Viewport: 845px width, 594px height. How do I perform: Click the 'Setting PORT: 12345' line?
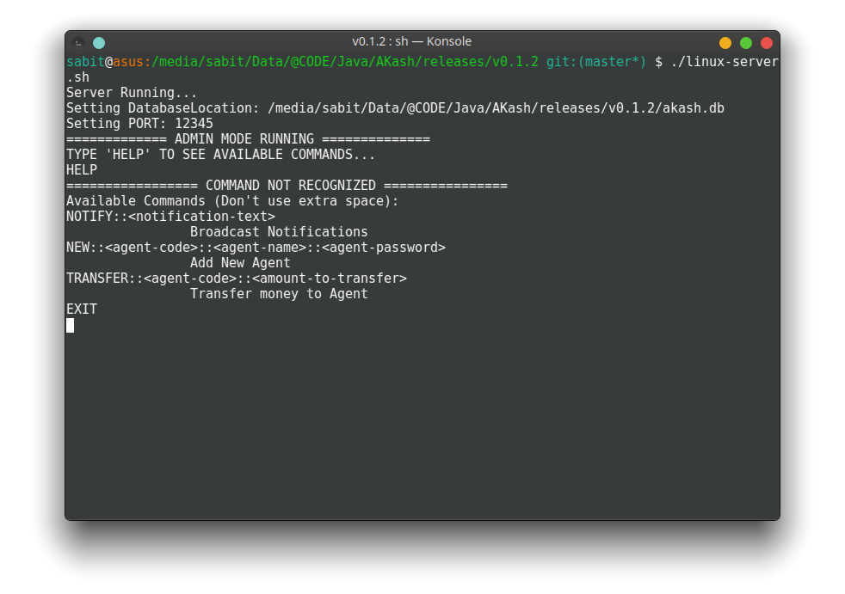pos(139,124)
